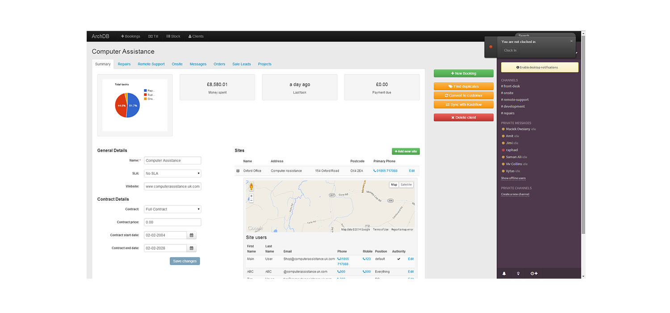
Task: Open the SLA dropdown
Action: click(172, 173)
